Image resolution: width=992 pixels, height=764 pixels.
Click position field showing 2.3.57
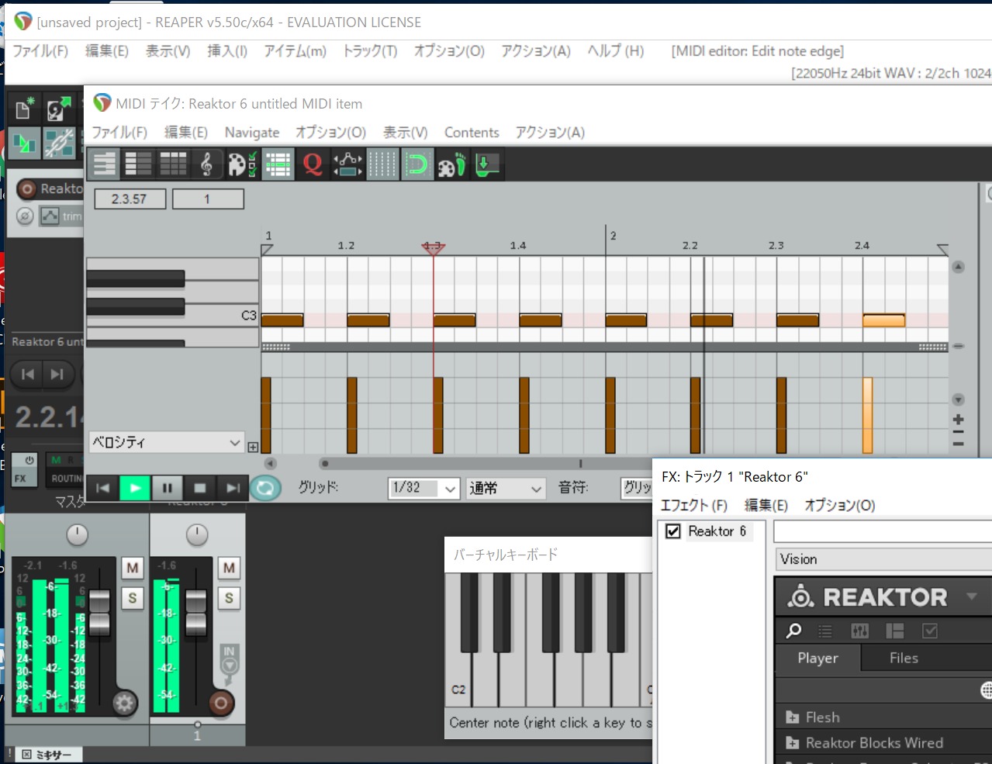pos(130,199)
